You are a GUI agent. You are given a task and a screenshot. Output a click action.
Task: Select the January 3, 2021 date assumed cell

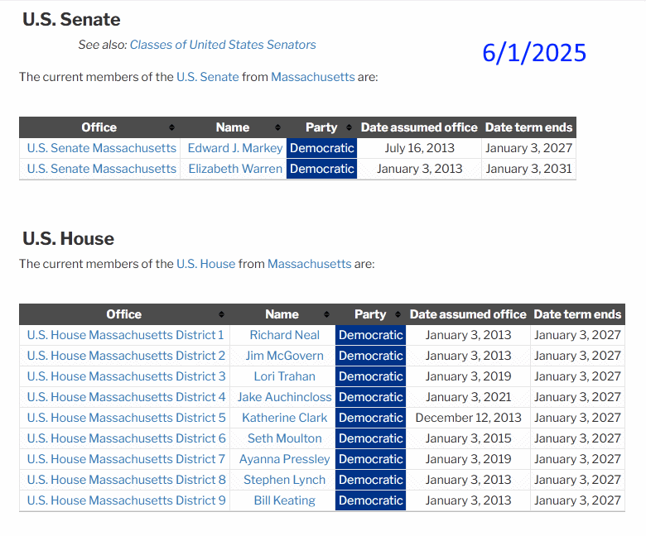click(468, 397)
